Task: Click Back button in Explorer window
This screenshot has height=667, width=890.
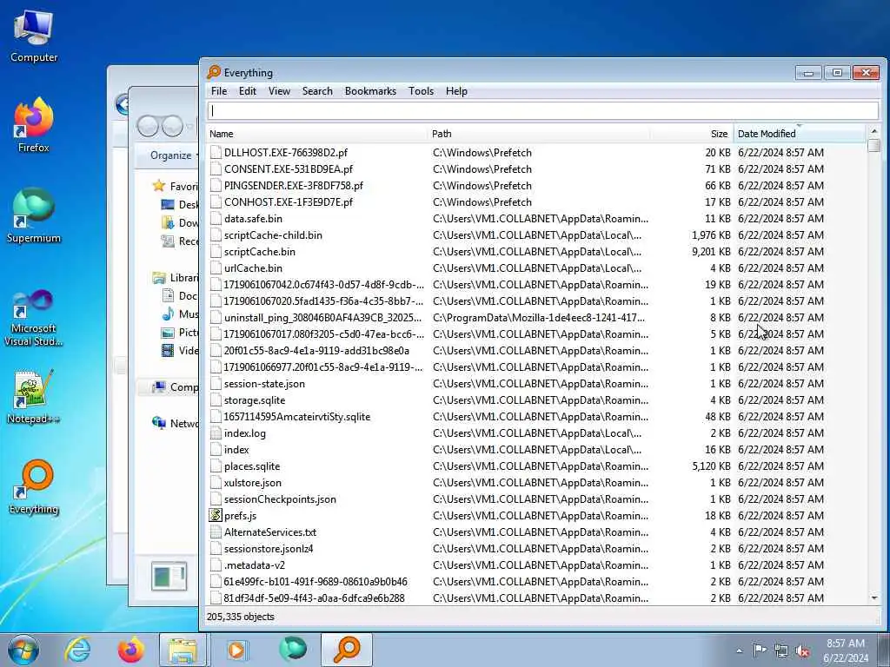Action: [x=148, y=126]
